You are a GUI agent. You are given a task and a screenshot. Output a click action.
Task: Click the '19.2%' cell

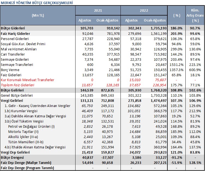(176, 116)
